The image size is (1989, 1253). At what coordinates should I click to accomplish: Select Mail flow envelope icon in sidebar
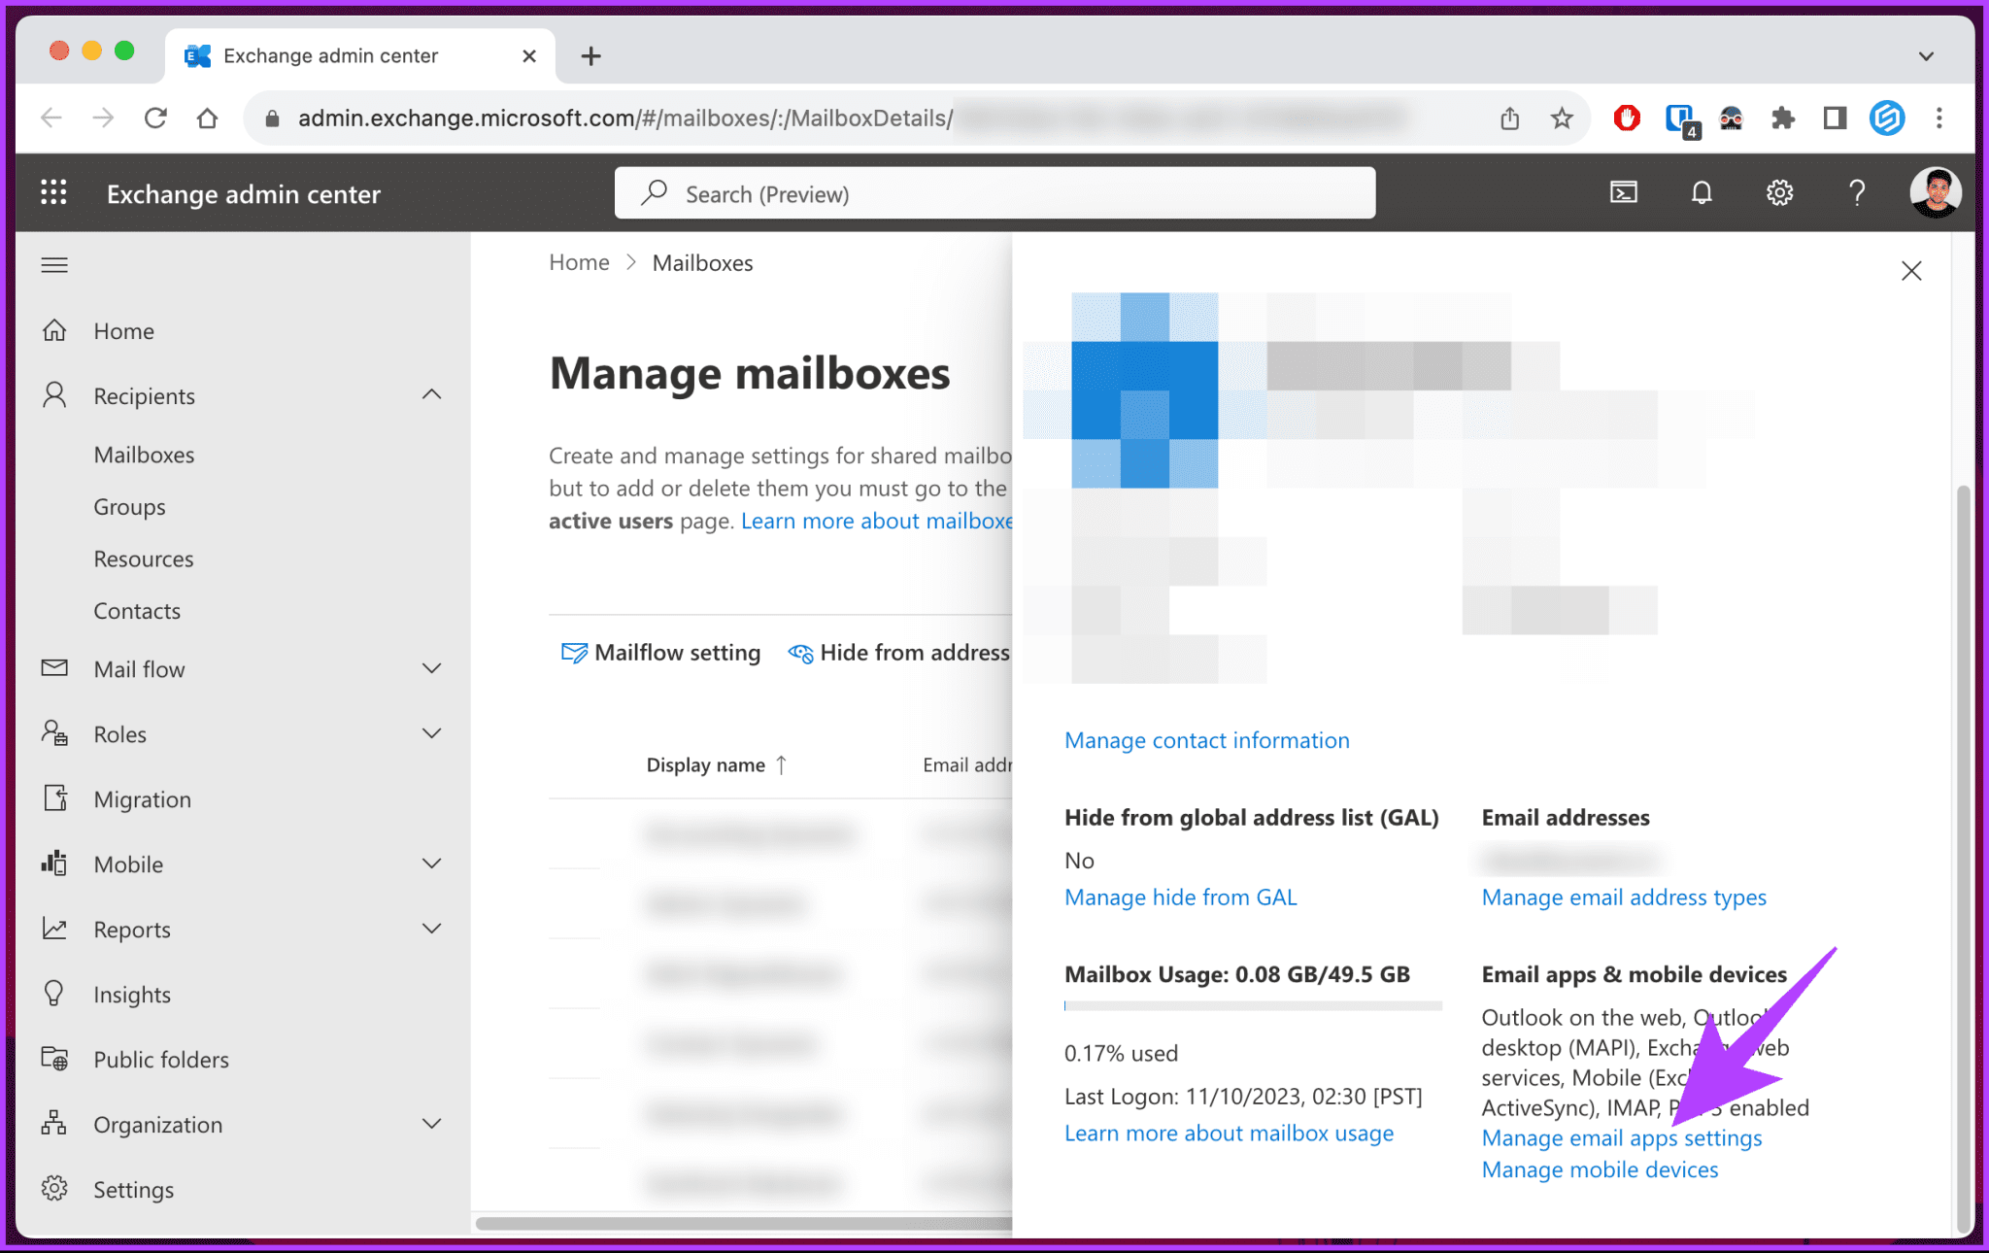tap(54, 668)
